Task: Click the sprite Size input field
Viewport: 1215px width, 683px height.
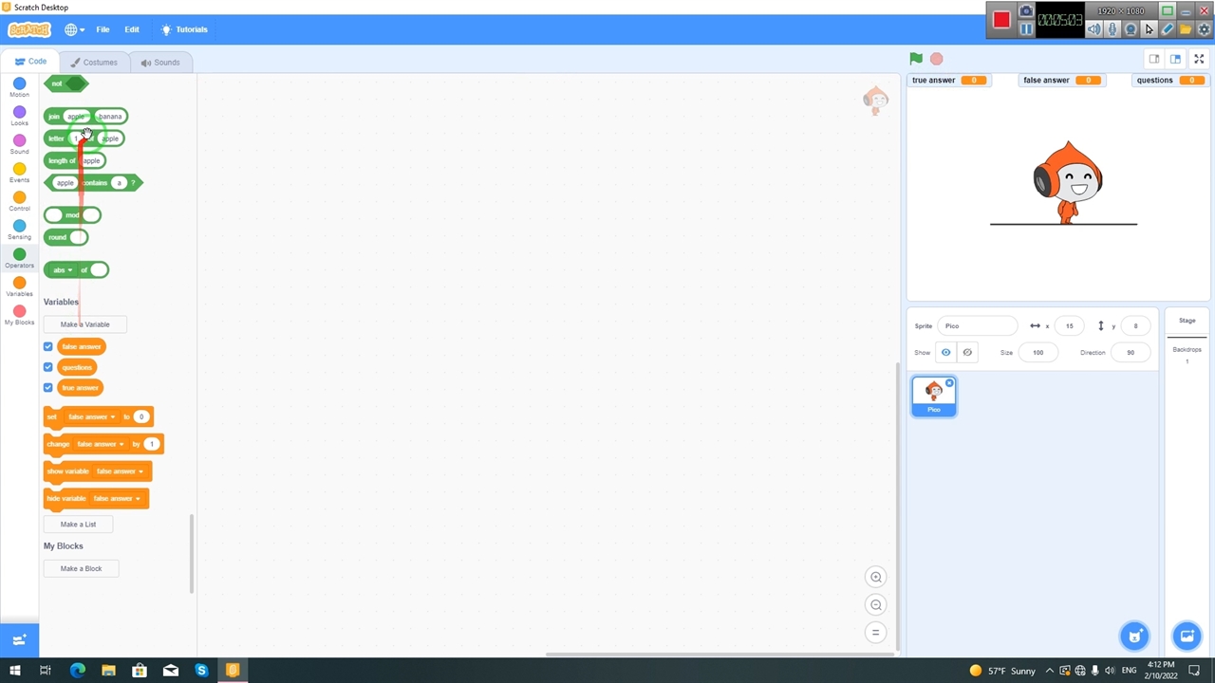Action: [1037, 352]
